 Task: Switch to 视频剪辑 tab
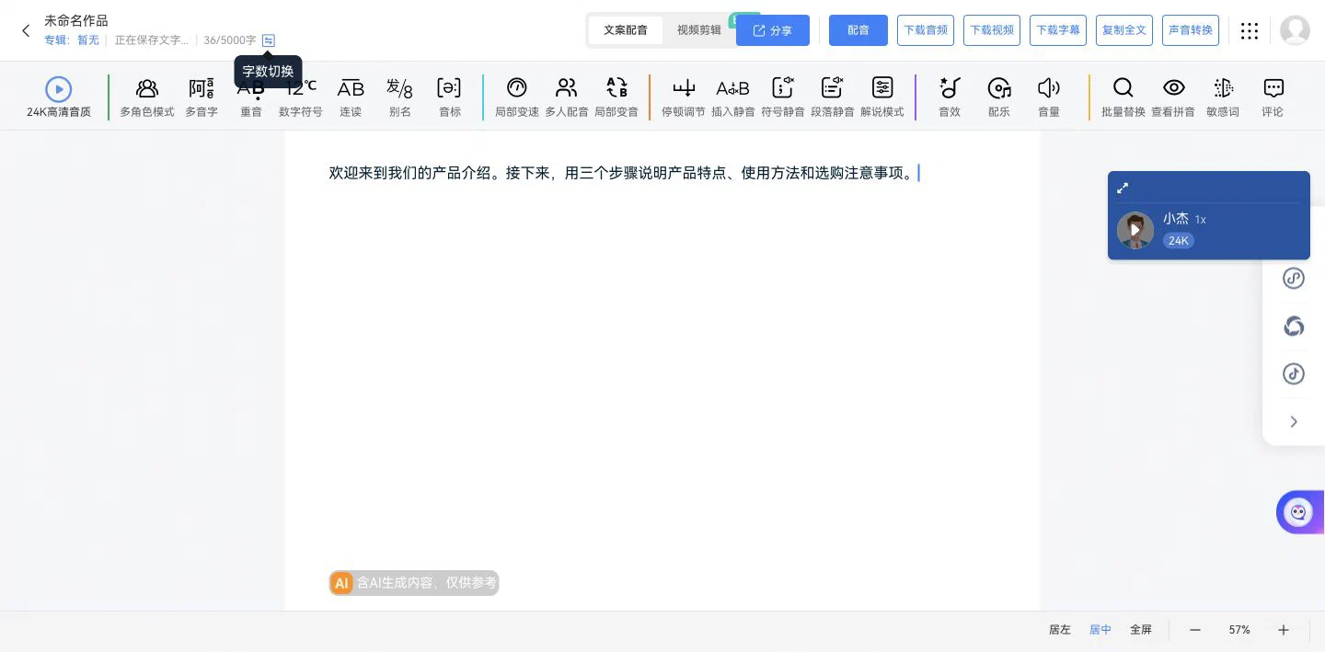point(699,30)
